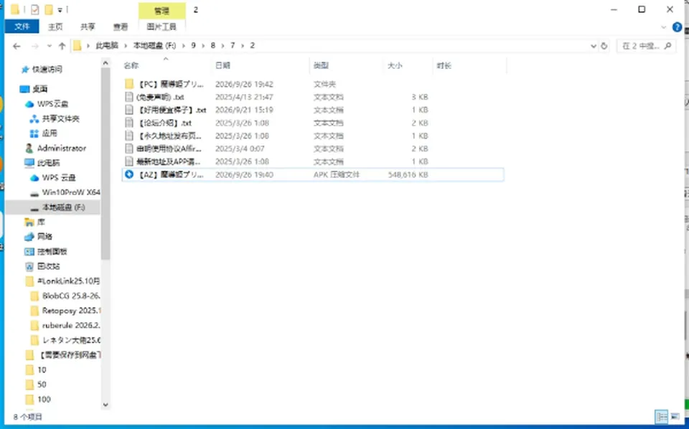The height and width of the screenshot is (429, 689).
Task: Switch to the large icons view layout
Action: (675, 416)
